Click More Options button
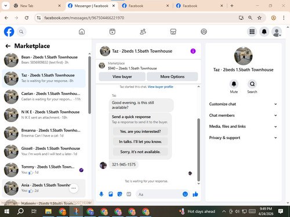Screen dimensions: 290x217 coord(172,76)
